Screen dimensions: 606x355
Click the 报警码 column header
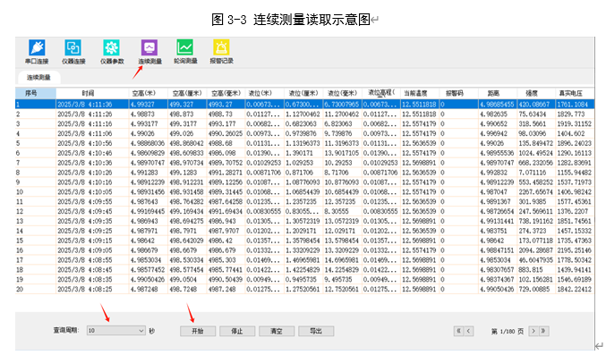458,93
